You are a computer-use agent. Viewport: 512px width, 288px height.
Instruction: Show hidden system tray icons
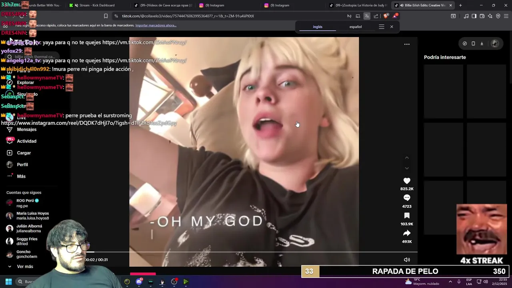(450, 282)
